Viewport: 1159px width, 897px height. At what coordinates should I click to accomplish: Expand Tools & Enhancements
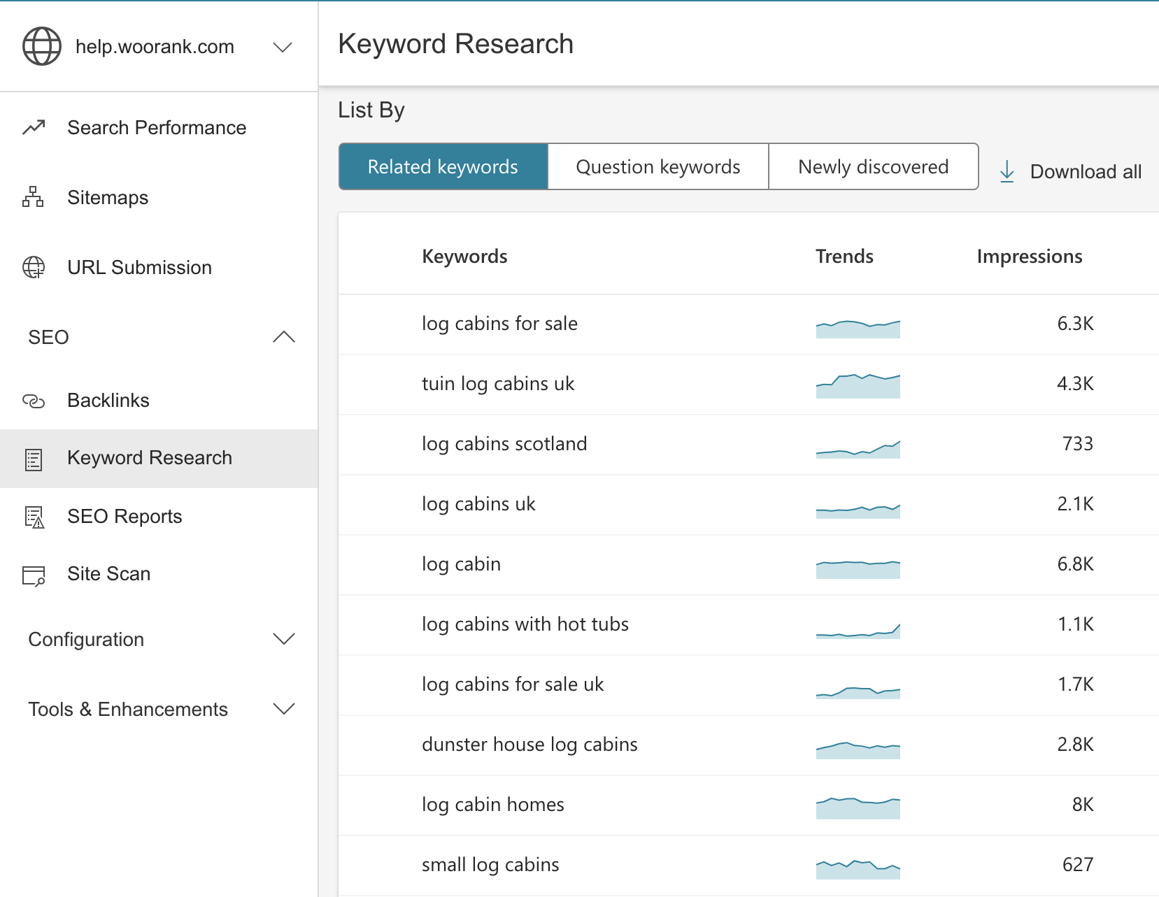(x=284, y=709)
